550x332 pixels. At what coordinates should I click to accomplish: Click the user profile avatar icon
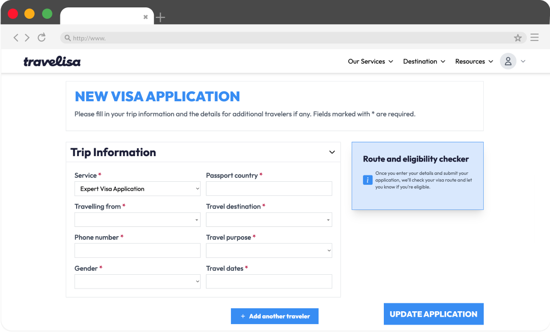pos(508,61)
